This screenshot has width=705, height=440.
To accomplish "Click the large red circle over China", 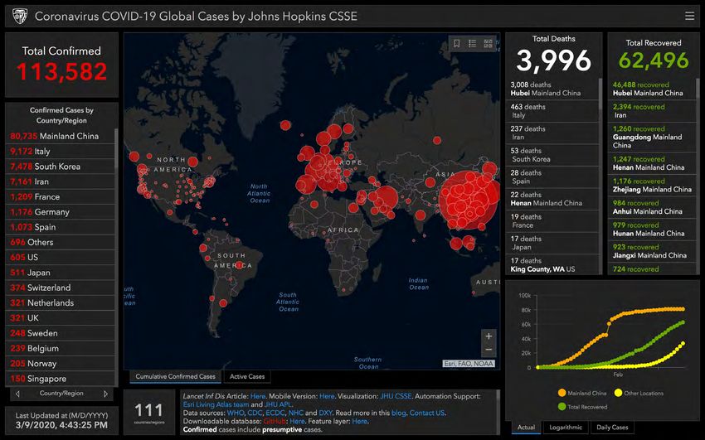I will point(468,200).
